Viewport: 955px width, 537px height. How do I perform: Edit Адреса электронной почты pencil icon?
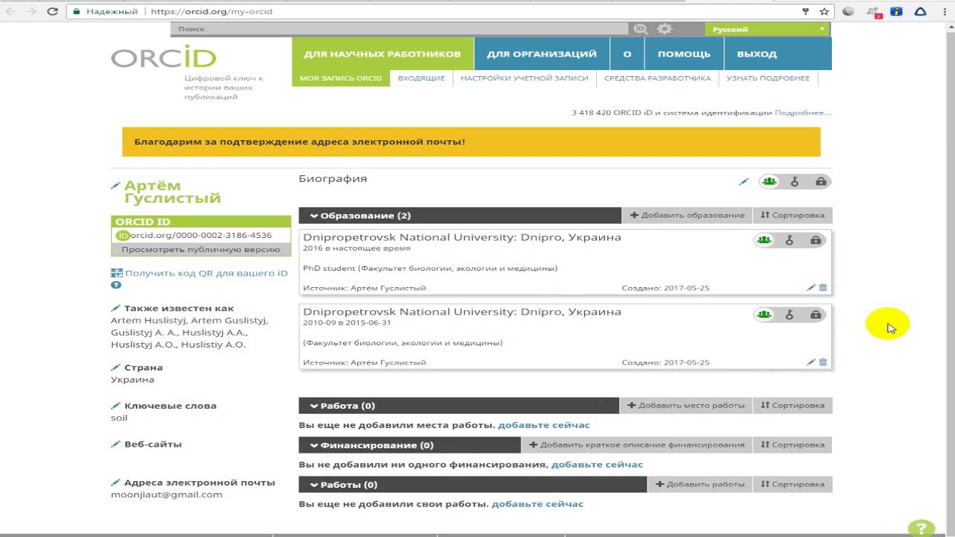116,483
